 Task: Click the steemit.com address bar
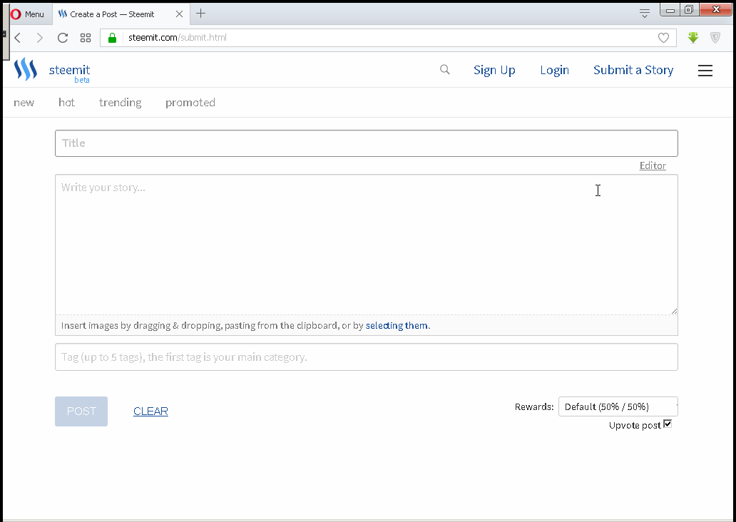388,38
